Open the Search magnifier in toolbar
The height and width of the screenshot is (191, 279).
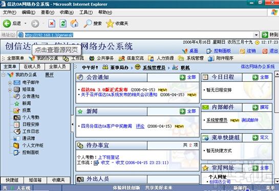point(93,23)
